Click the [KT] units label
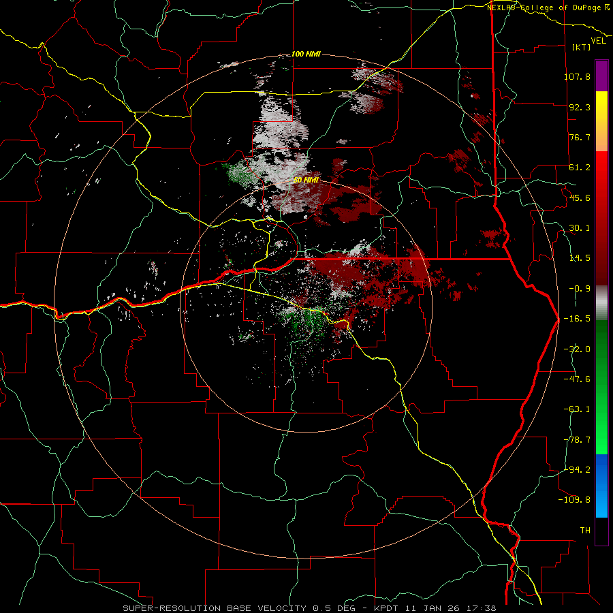Viewport: 613px width, 613px height. [582, 47]
